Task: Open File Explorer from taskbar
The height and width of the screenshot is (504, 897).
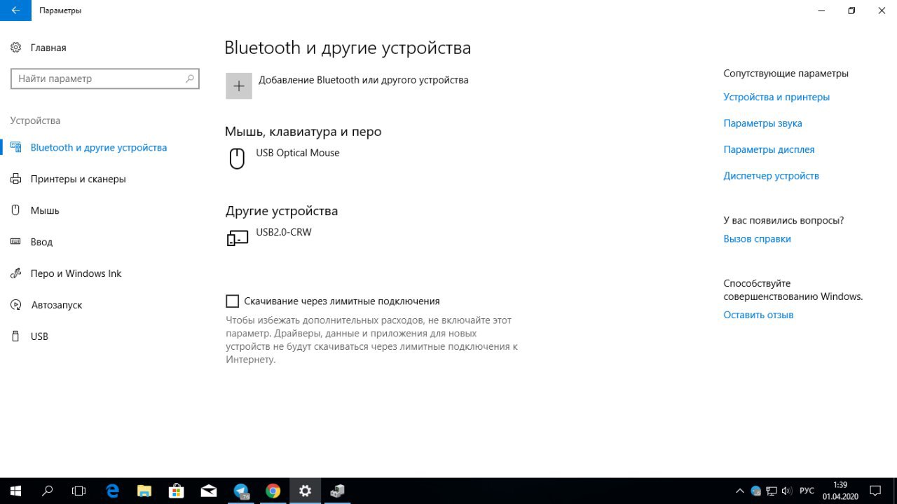Action: (144, 491)
